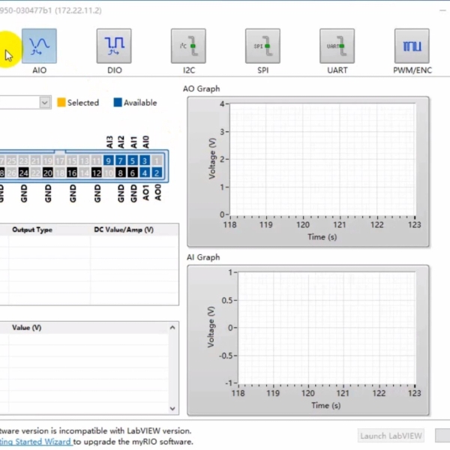Click the AI Graph plot area
This screenshot has height=450, width=450.
click(326, 328)
